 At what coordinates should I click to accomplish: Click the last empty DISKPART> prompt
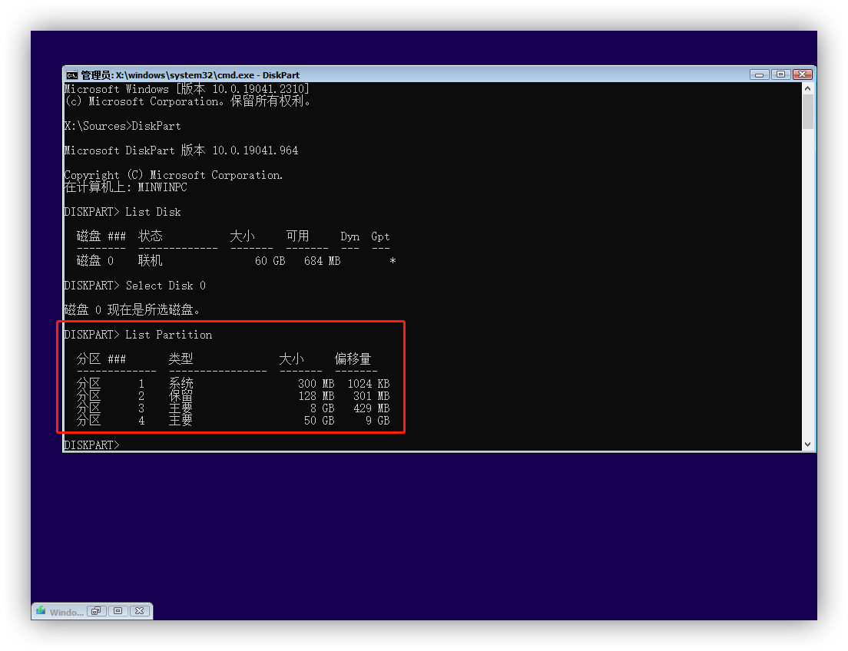click(91, 445)
